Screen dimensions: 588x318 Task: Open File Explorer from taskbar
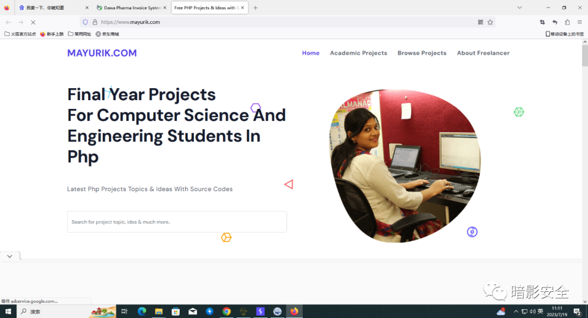click(x=158, y=311)
